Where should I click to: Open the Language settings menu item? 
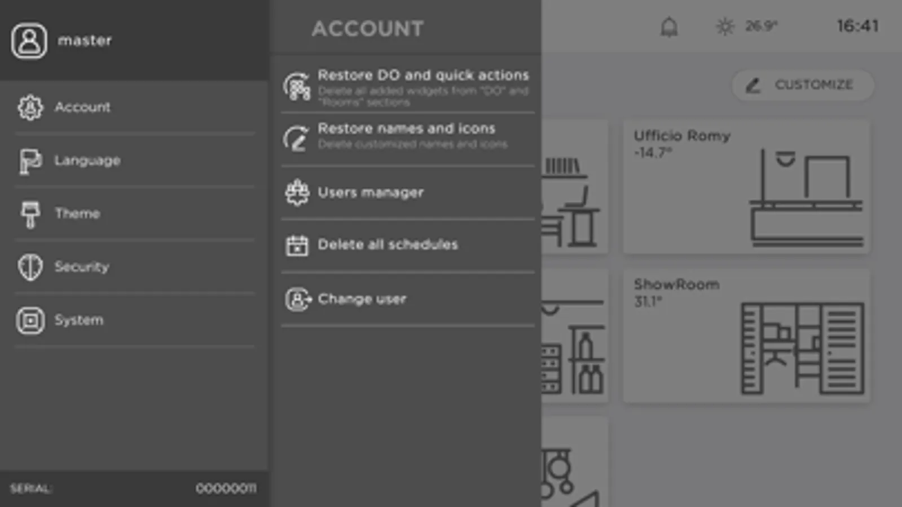pos(134,161)
